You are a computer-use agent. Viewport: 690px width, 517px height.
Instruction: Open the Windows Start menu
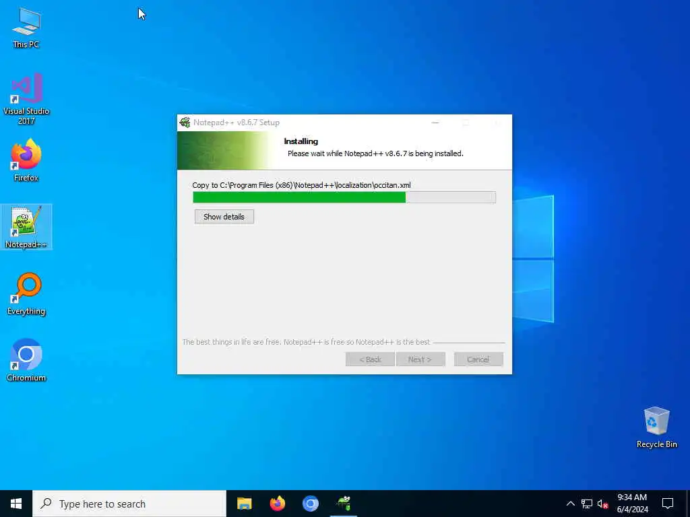[x=16, y=504]
